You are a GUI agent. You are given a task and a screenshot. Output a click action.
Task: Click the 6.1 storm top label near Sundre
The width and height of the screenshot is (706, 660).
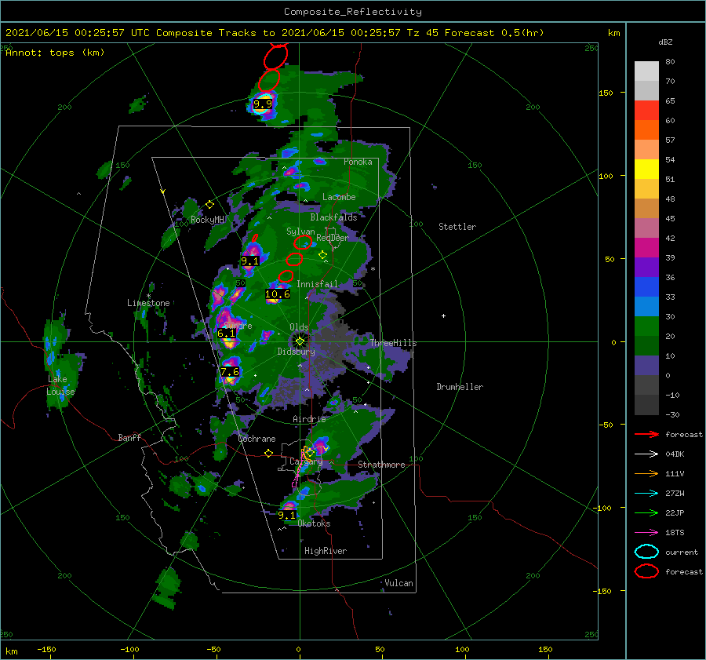226,334
